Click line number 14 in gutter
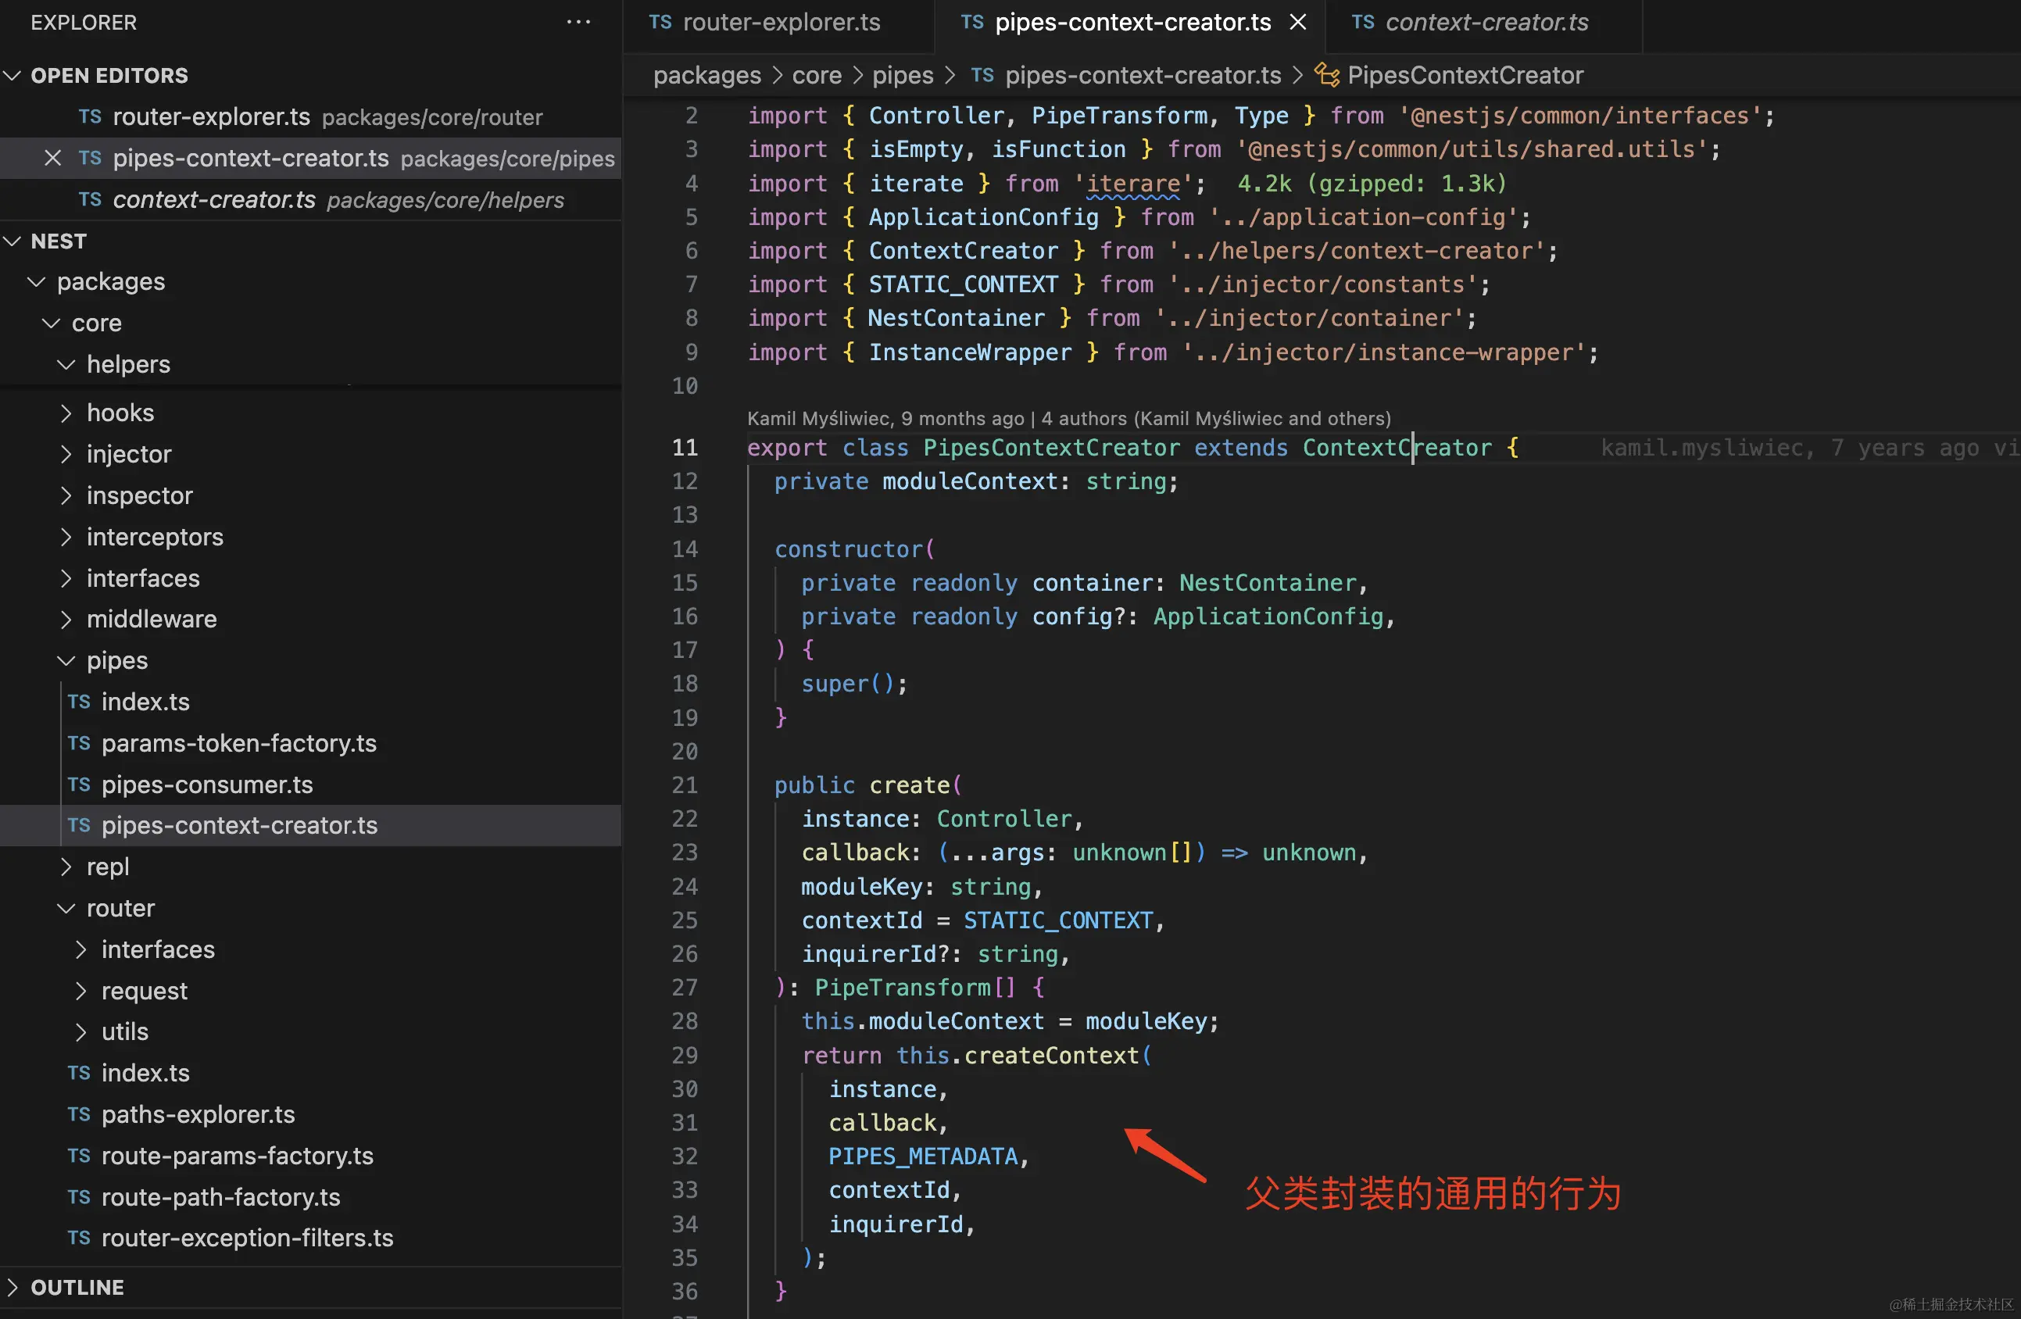Viewport: 2021px width, 1319px height. pyautogui.click(x=685, y=549)
